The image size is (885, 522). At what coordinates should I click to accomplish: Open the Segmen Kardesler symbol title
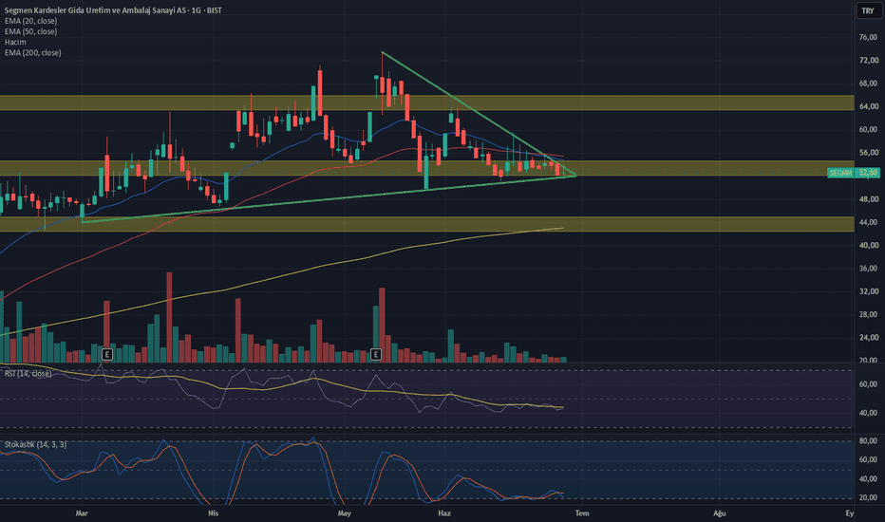[113, 10]
